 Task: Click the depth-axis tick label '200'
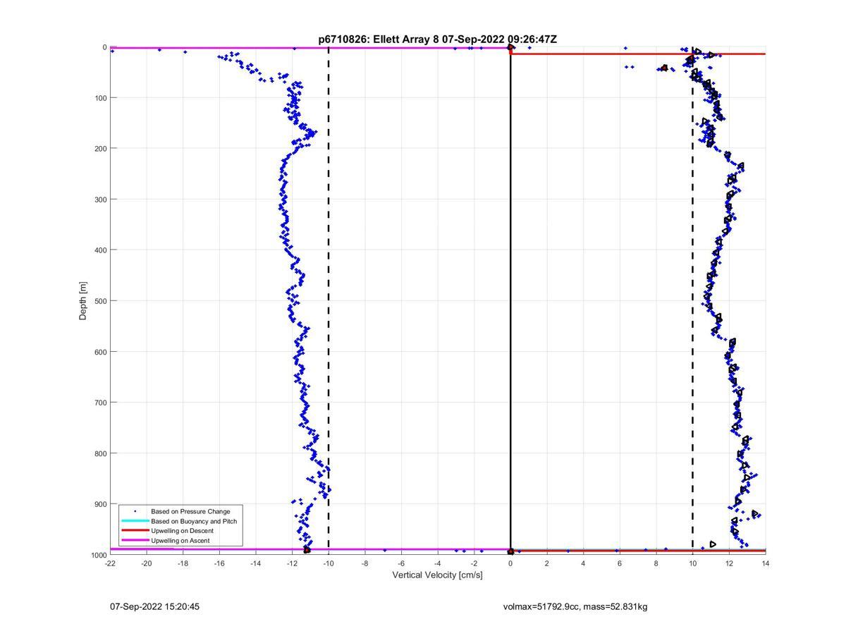(x=100, y=149)
